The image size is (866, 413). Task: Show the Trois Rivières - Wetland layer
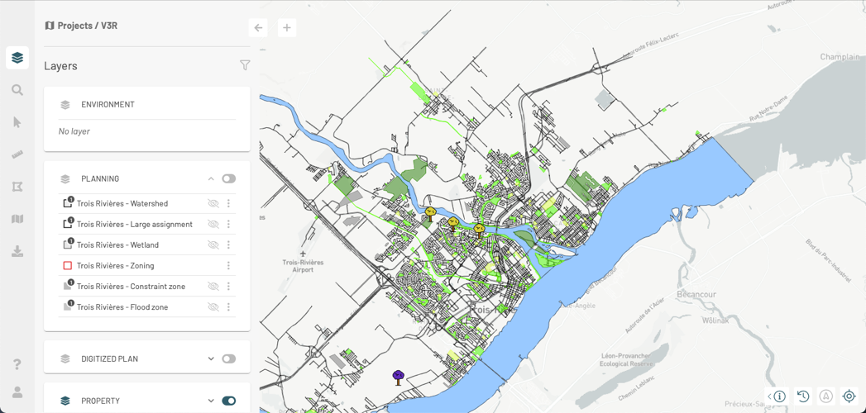click(213, 244)
